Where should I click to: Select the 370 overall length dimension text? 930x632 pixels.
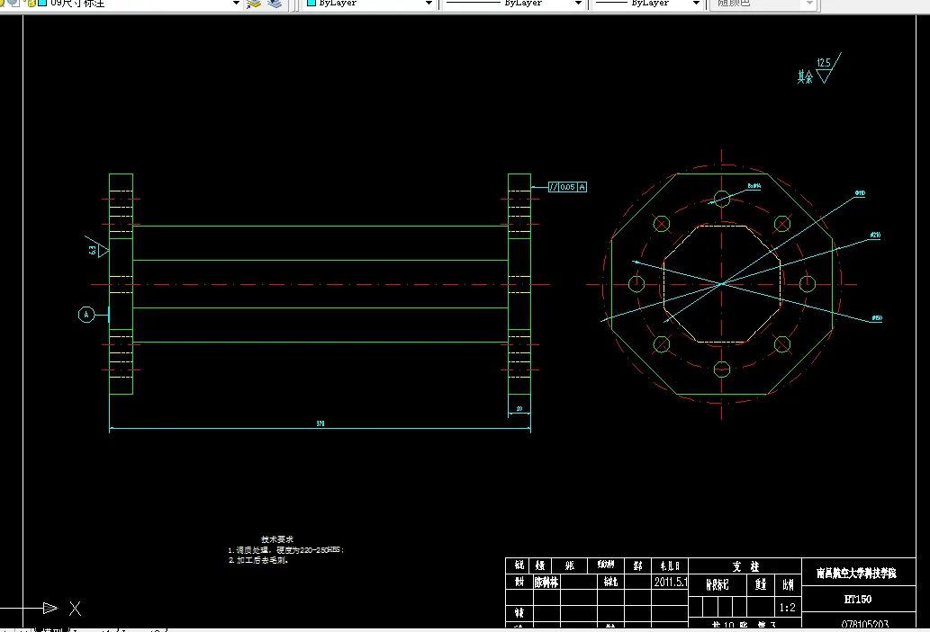[321, 423]
